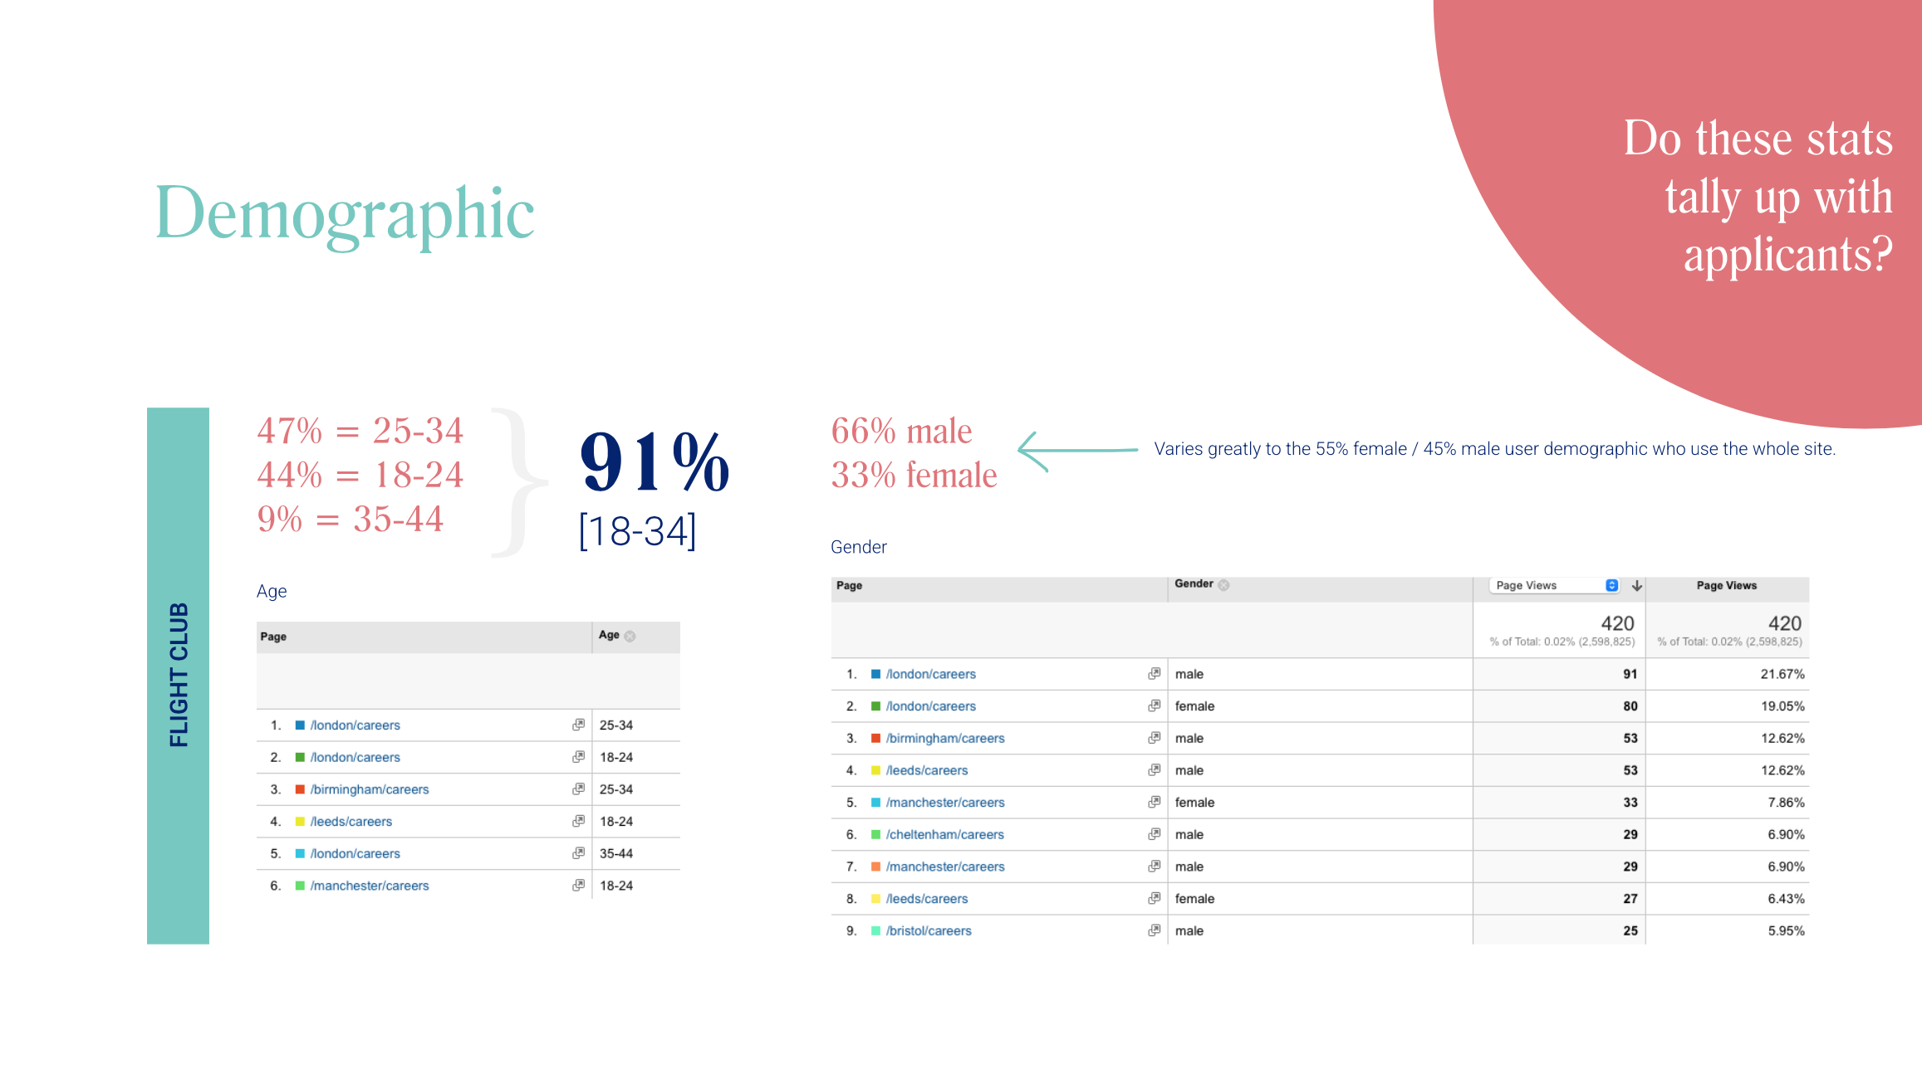Click the note about 55% female / 45% male users

pos(1494,449)
